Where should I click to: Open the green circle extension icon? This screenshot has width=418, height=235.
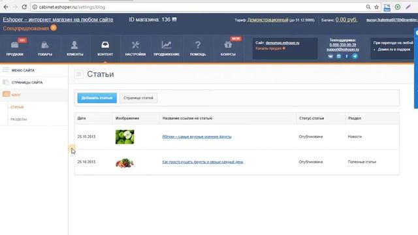pyautogui.click(x=398, y=7)
